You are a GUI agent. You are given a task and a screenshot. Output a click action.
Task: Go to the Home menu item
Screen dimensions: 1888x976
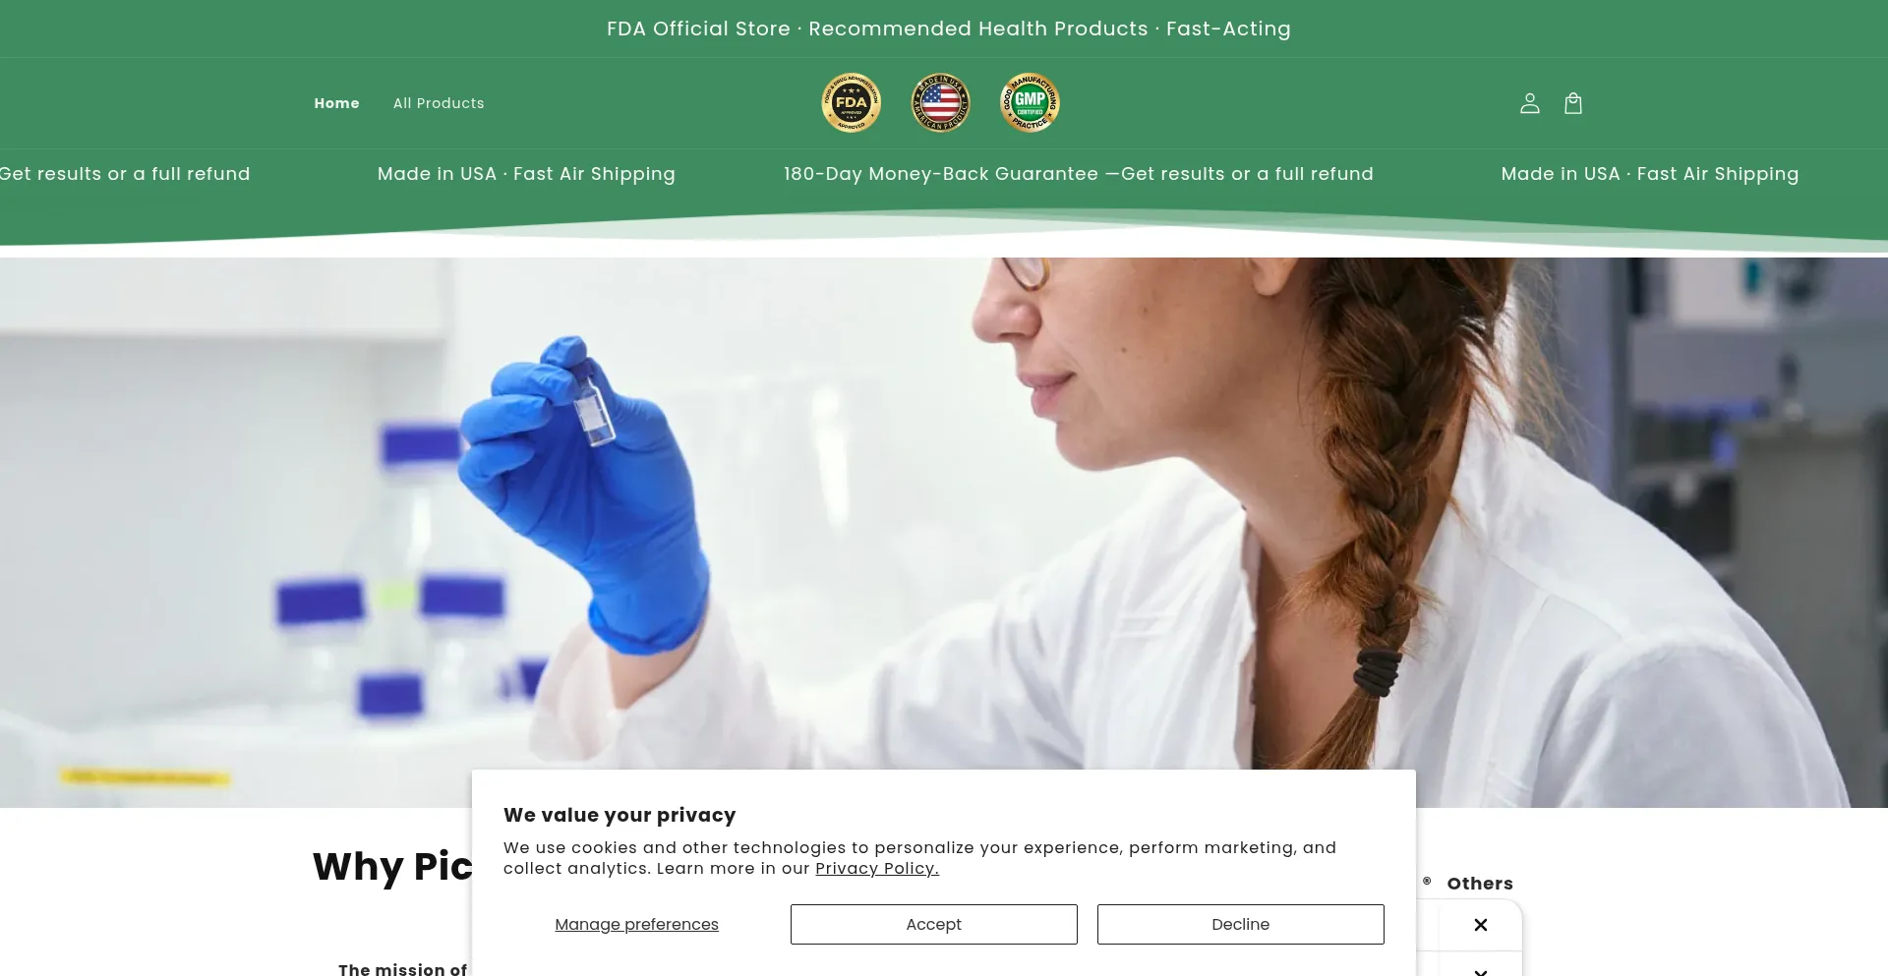[336, 103]
